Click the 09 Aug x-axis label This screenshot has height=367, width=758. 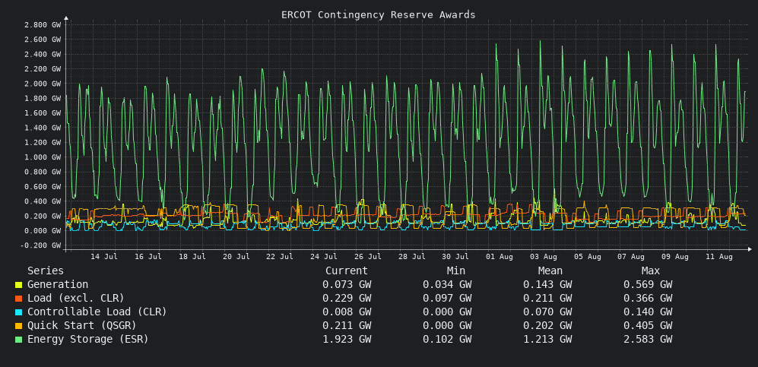click(x=675, y=257)
